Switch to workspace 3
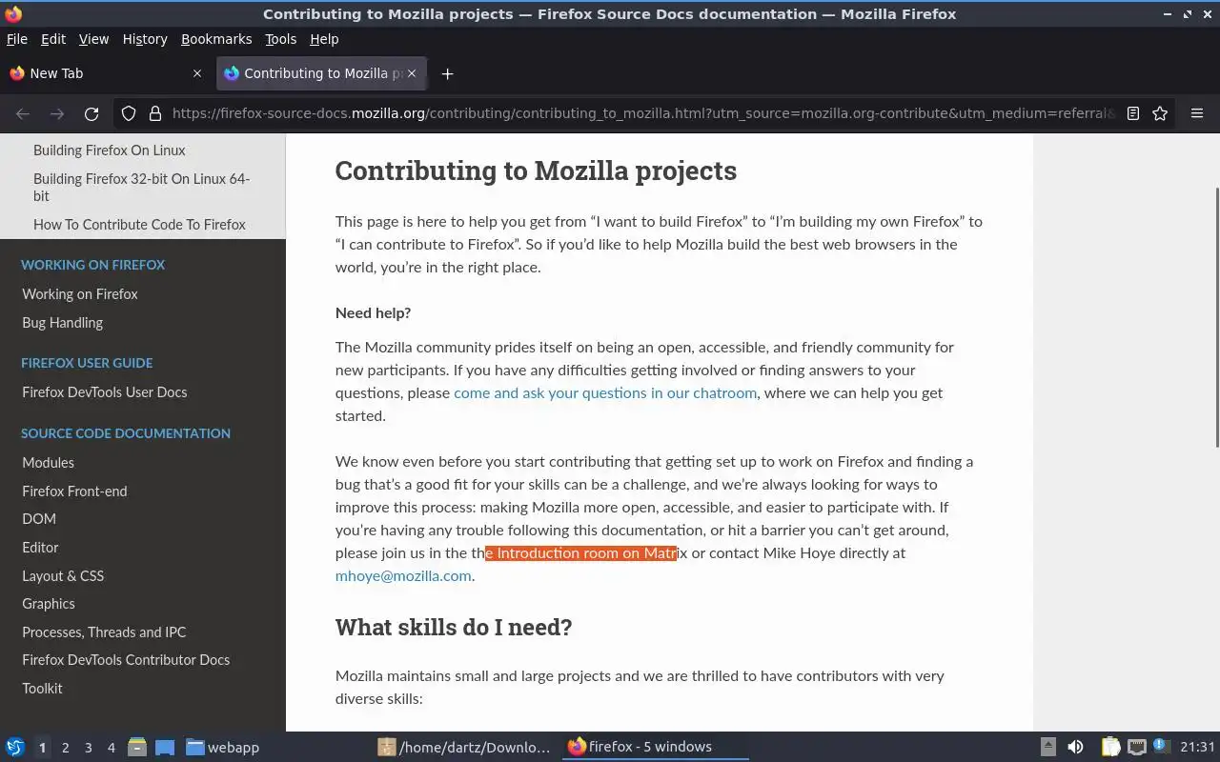Screen dimensions: 1220x762 [88, 748]
